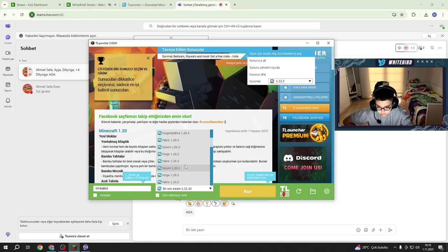This screenshot has height=252, width=448.
Task: Open emoji picker in Teams message box
Action: click(x=358, y=230)
